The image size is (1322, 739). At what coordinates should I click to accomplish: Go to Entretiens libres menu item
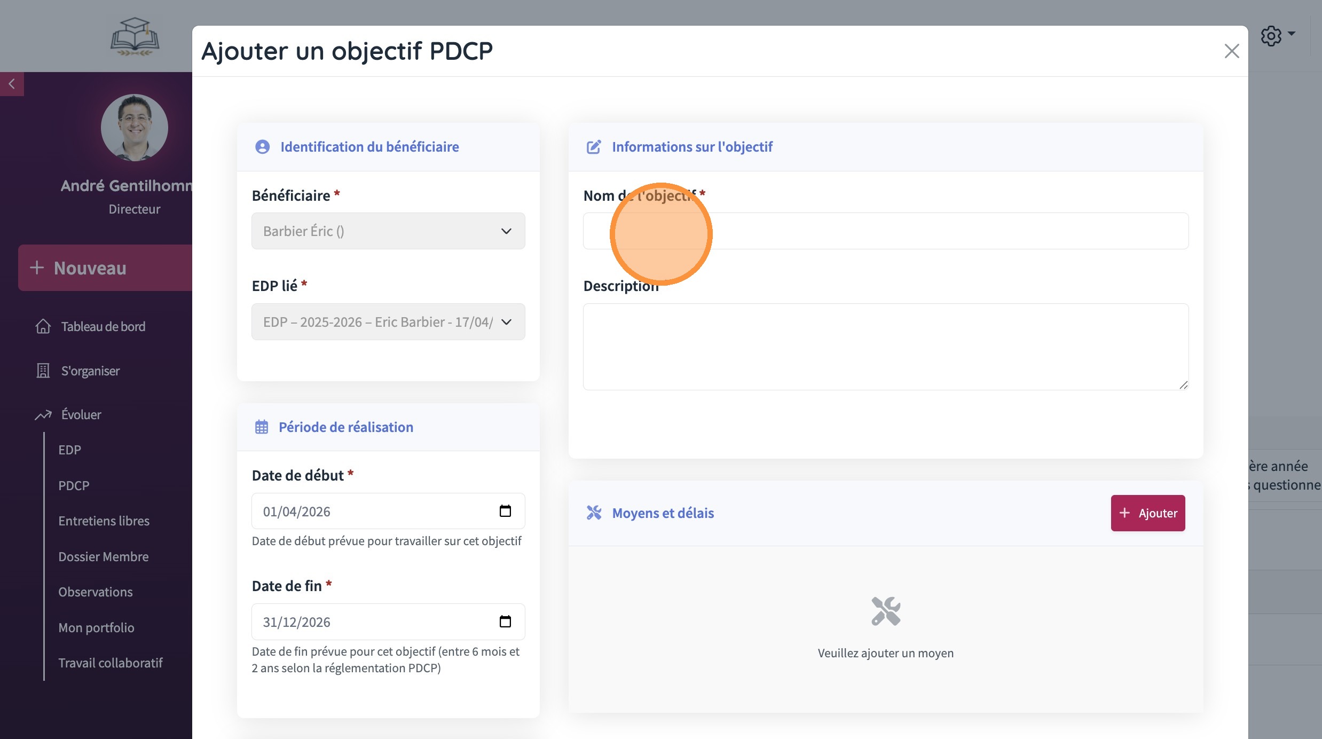(x=104, y=521)
